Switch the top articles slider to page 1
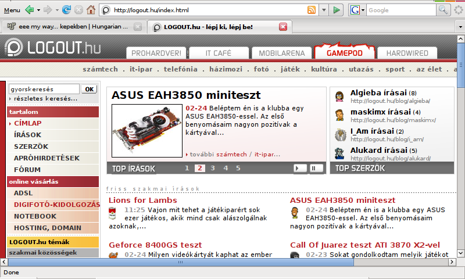 pyautogui.click(x=187, y=168)
